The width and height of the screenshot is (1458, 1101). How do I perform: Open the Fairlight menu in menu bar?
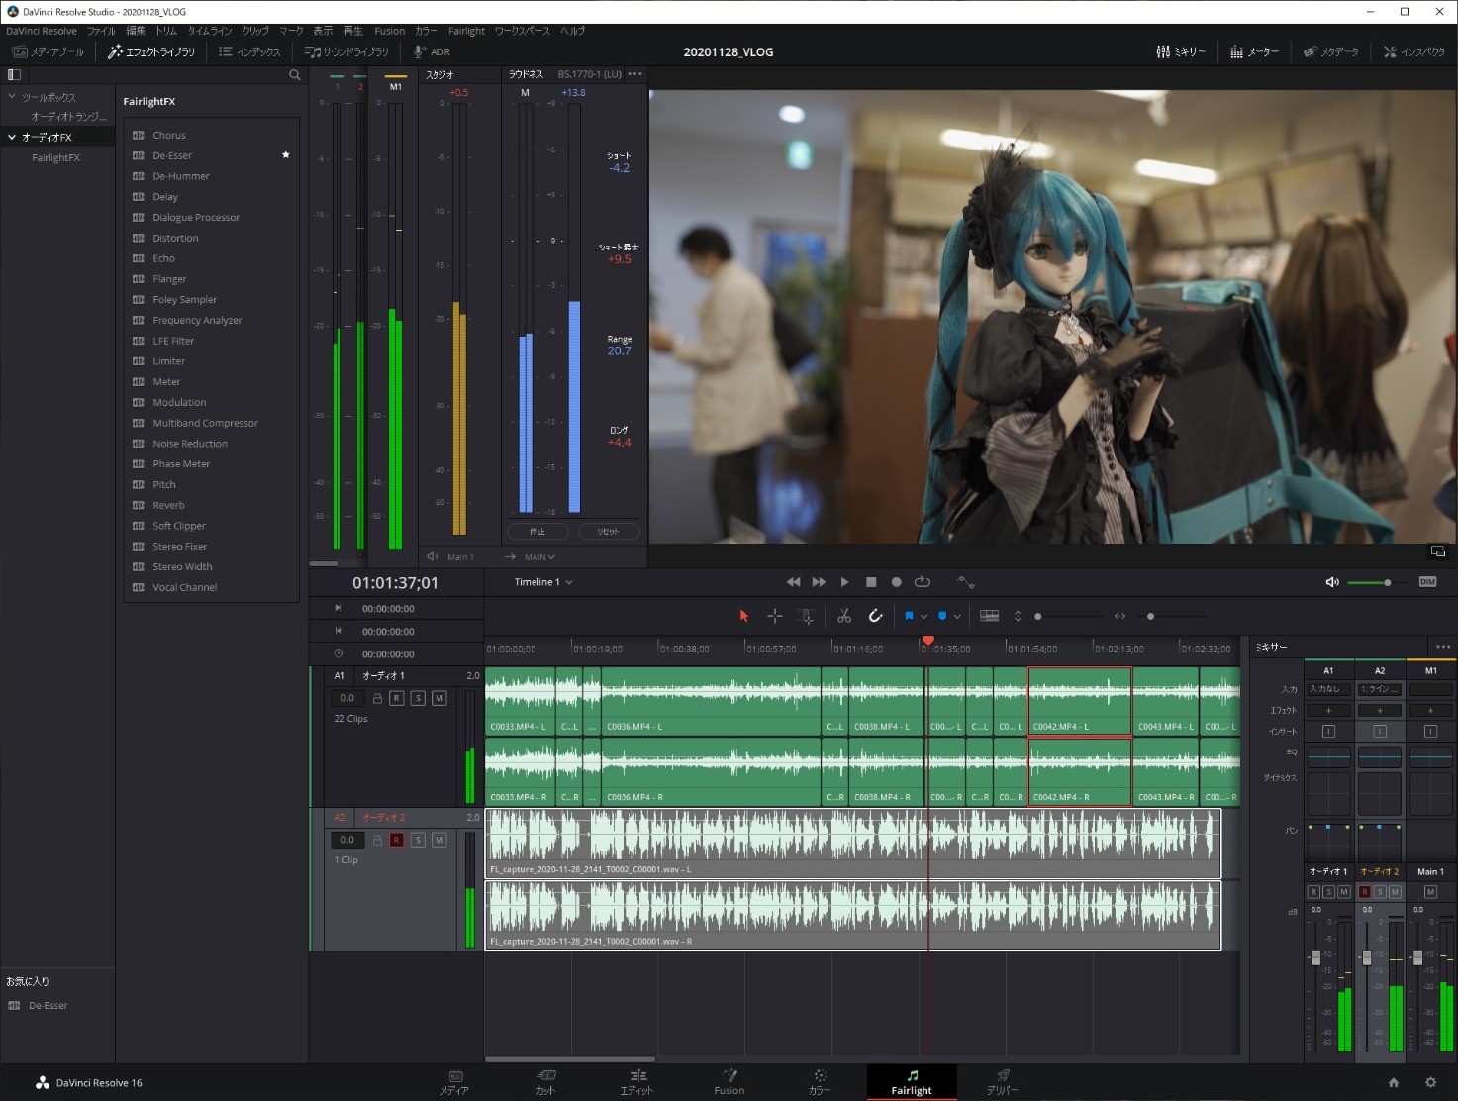pyautogui.click(x=466, y=31)
